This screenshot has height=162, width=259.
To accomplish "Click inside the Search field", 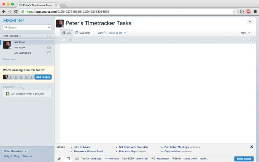I will tap(25, 28).
